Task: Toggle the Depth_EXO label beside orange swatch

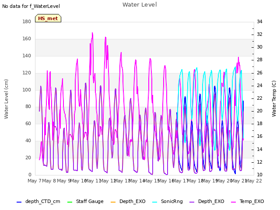Action: 133,201
